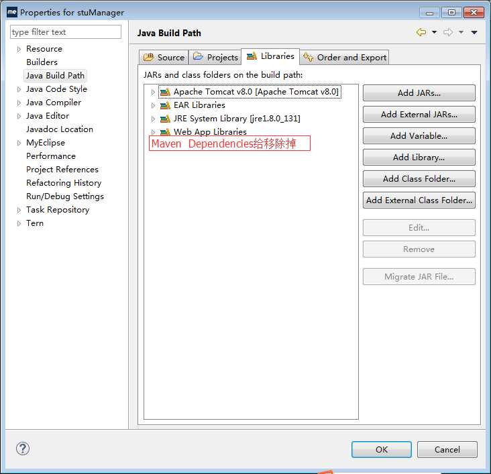Screen dimensions: 491x474
Task: Select JRE System Library [jre1.8.0_131] row
Action: pyautogui.click(x=230, y=119)
